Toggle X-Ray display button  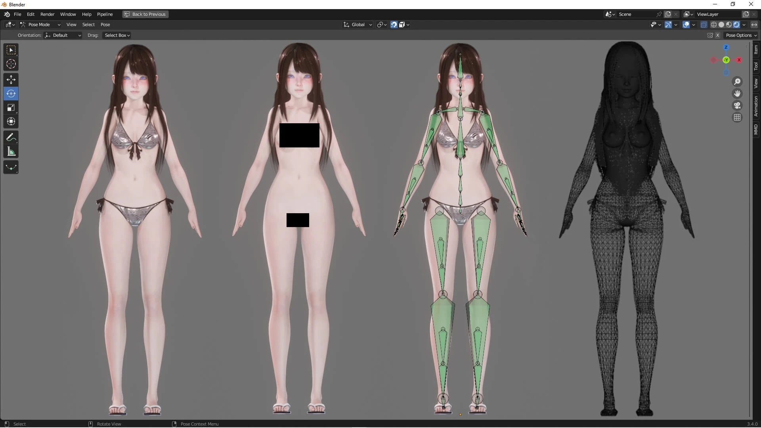click(704, 25)
